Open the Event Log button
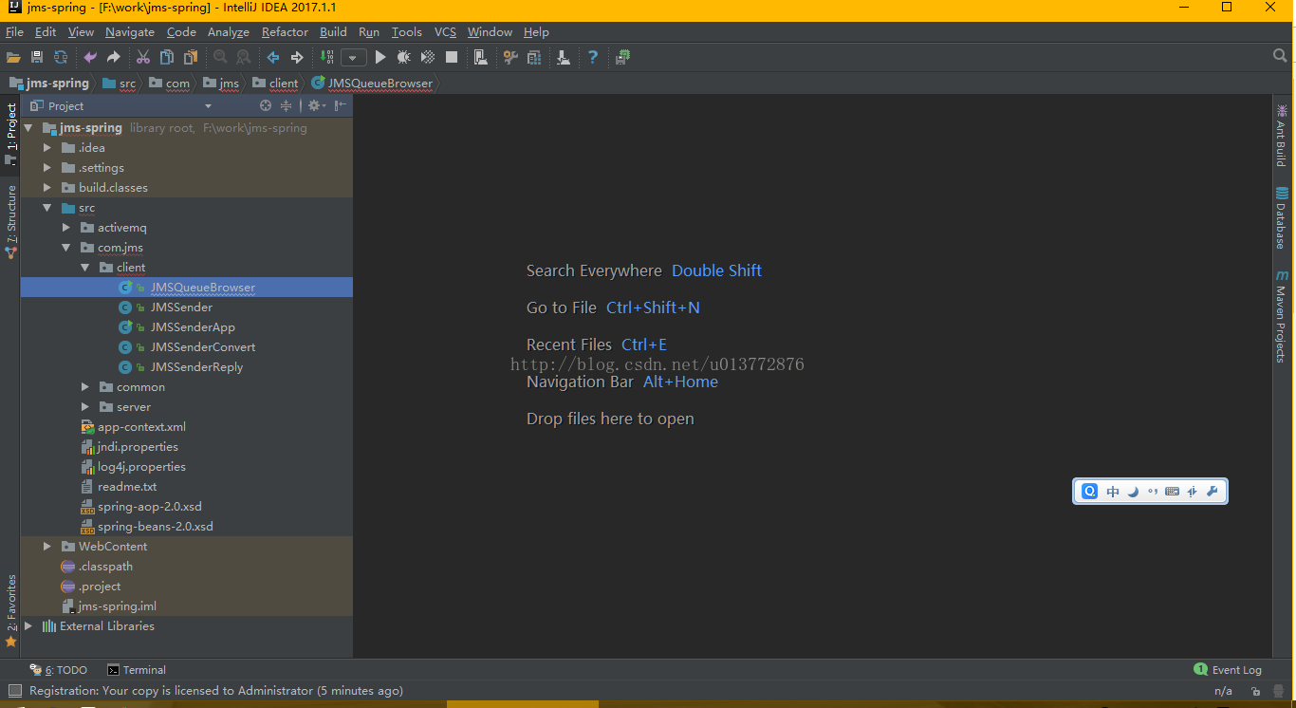This screenshot has width=1296, height=708. coord(1228,670)
